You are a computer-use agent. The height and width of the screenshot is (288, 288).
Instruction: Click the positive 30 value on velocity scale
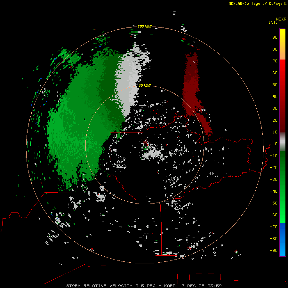click(275, 108)
